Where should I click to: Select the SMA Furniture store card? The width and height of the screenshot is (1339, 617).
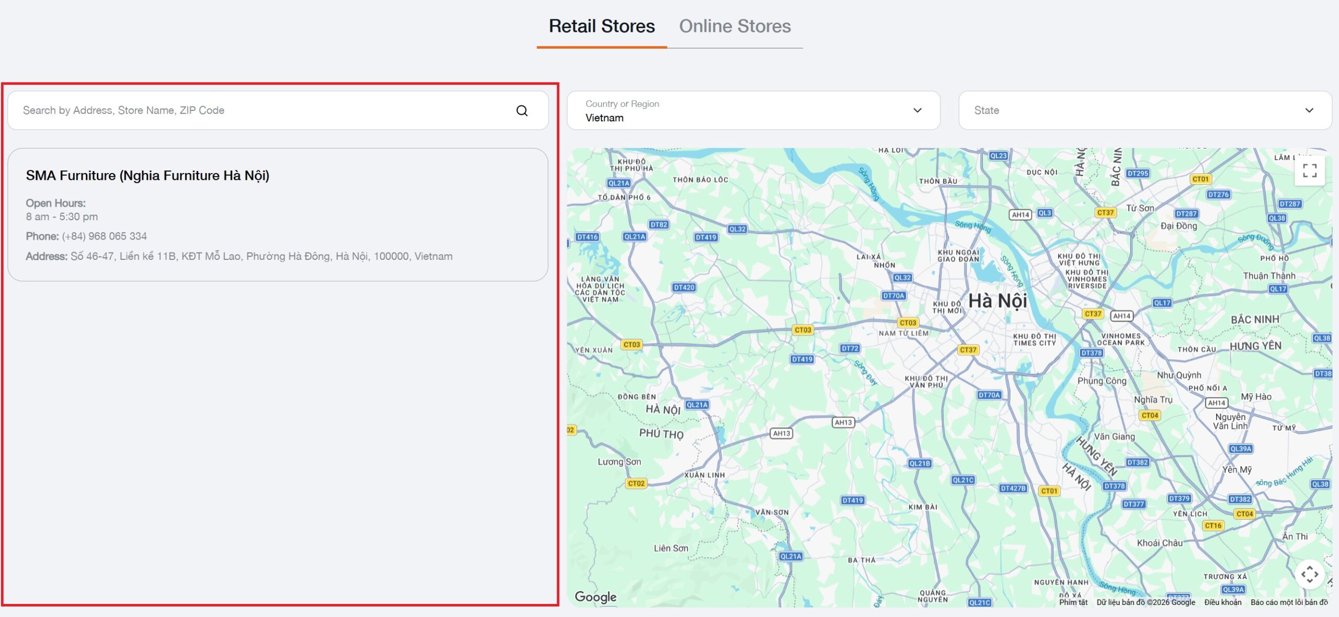pyautogui.click(x=278, y=214)
